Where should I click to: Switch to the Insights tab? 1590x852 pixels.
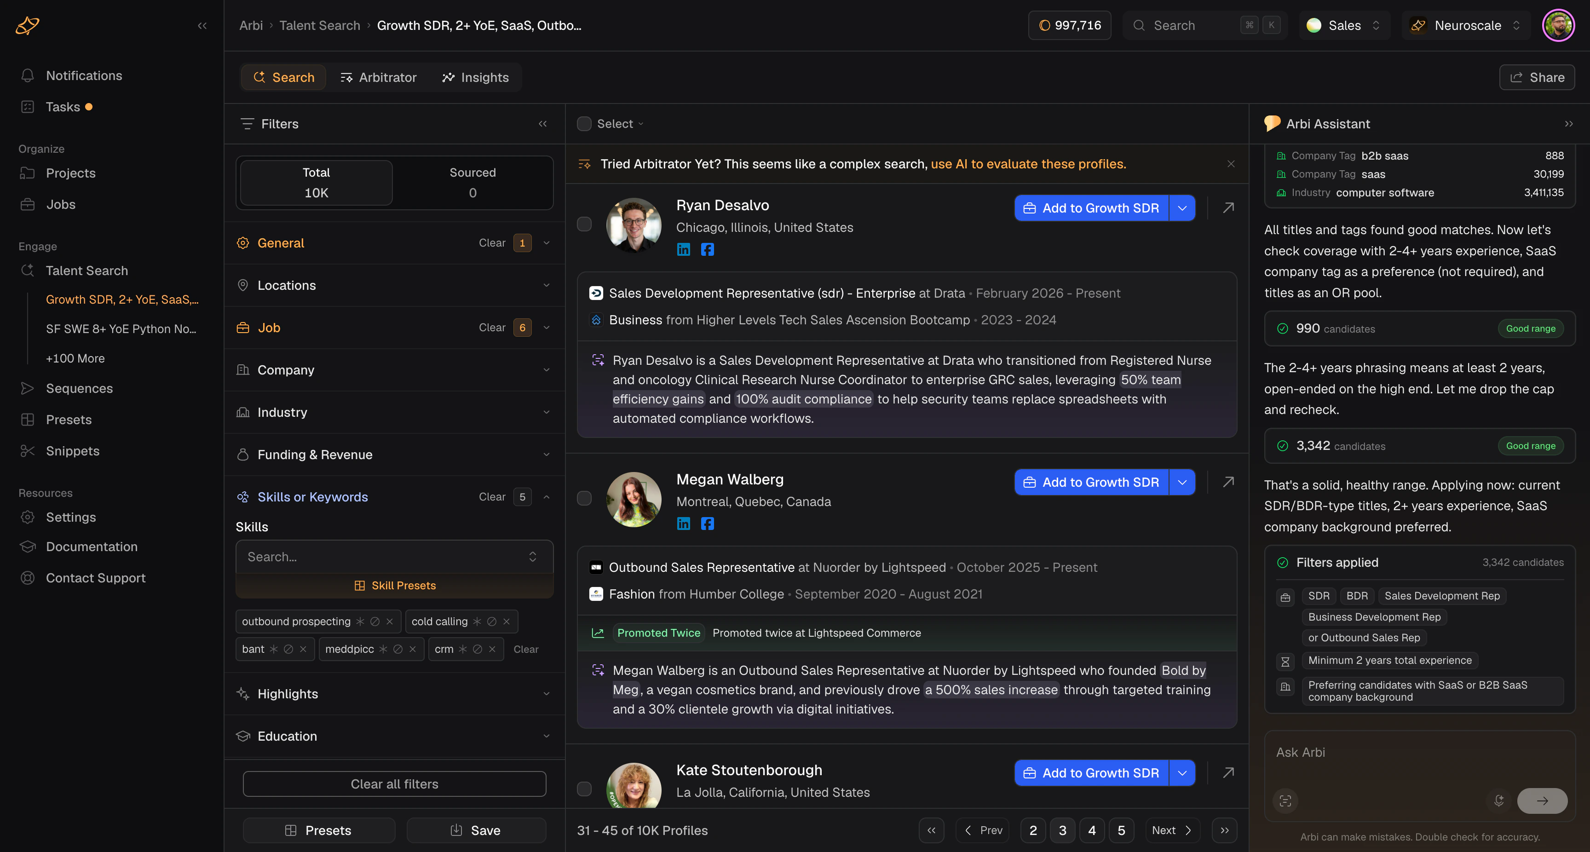[475, 78]
